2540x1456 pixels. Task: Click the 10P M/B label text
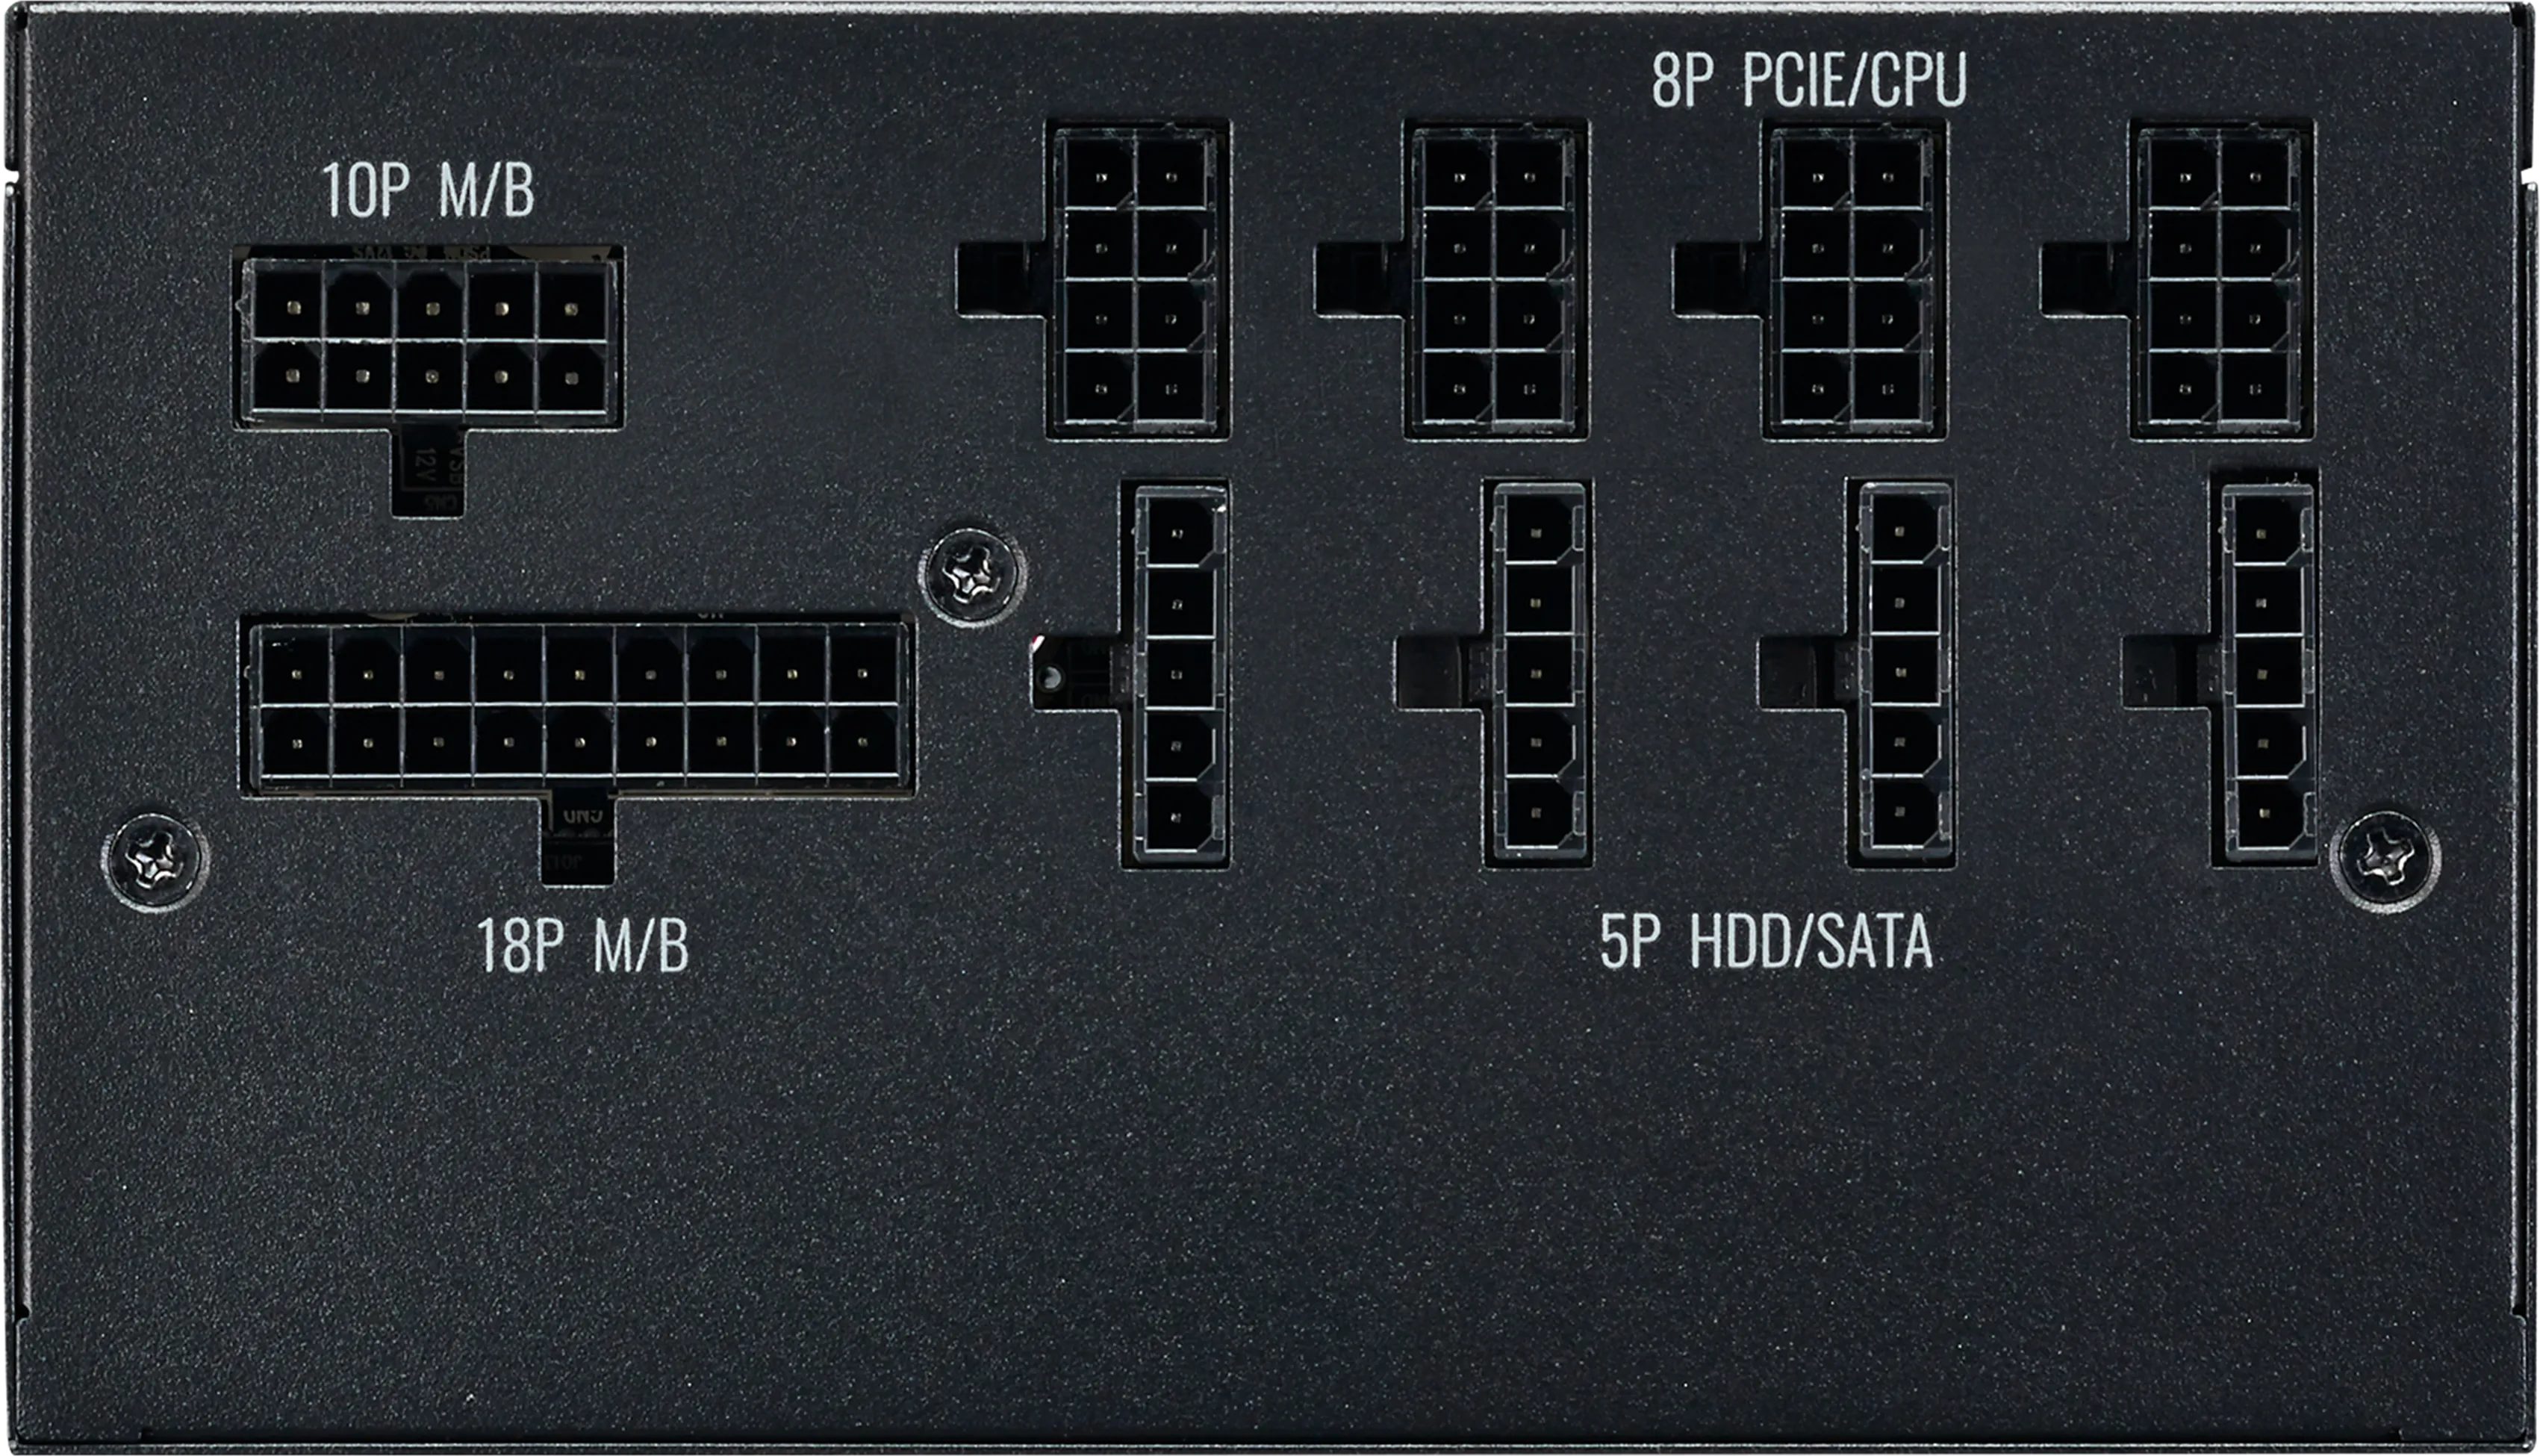click(x=428, y=190)
